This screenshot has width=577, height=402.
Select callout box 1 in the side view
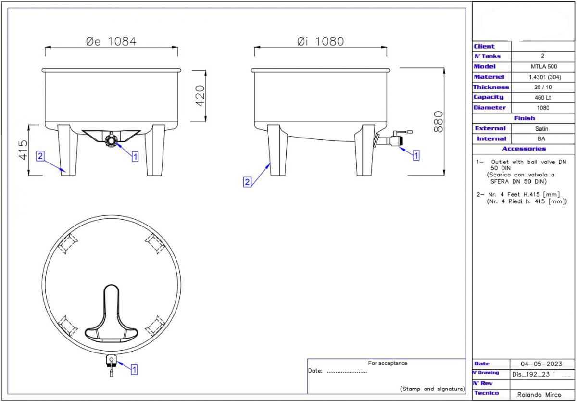(416, 155)
